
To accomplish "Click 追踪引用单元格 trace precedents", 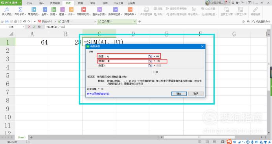I will pos(176,9).
